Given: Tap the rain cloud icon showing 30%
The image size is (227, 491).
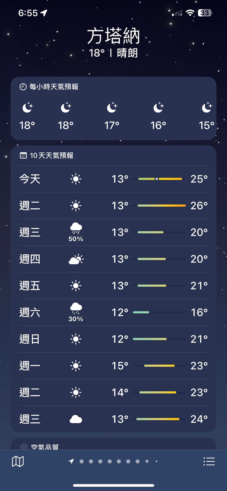Looking at the screenshot, I should click(x=76, y=308).
